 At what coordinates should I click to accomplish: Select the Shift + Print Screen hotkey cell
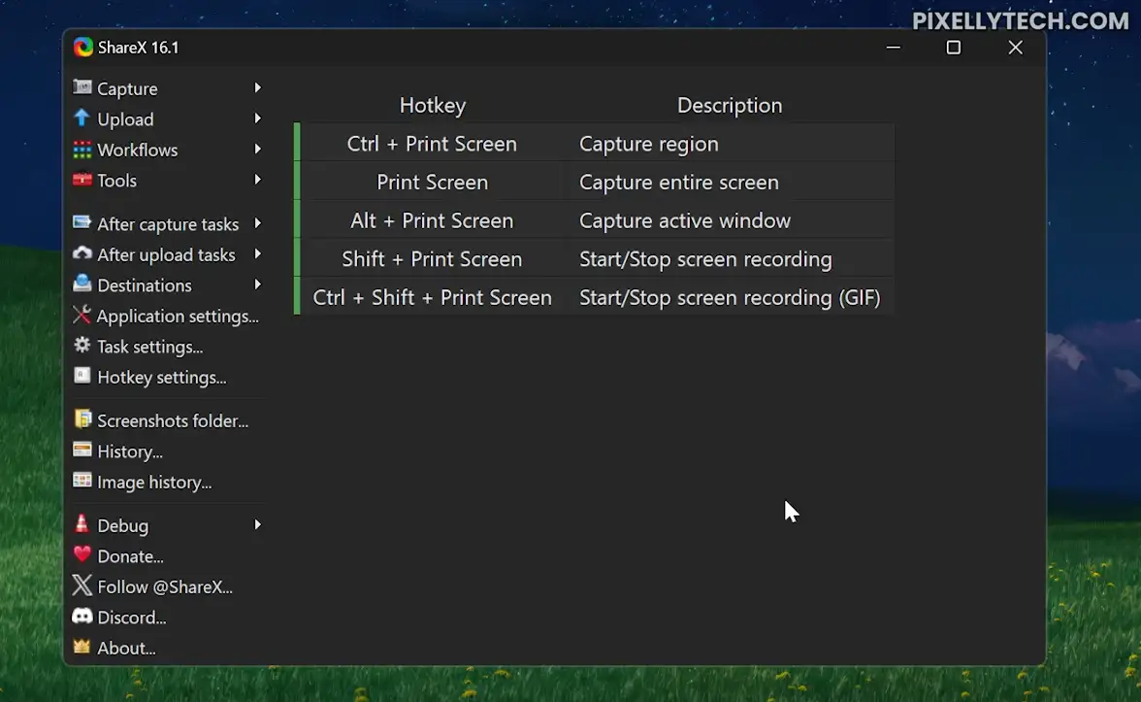433,258
